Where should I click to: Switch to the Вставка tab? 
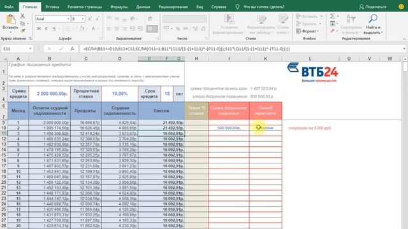pos(52,7)
